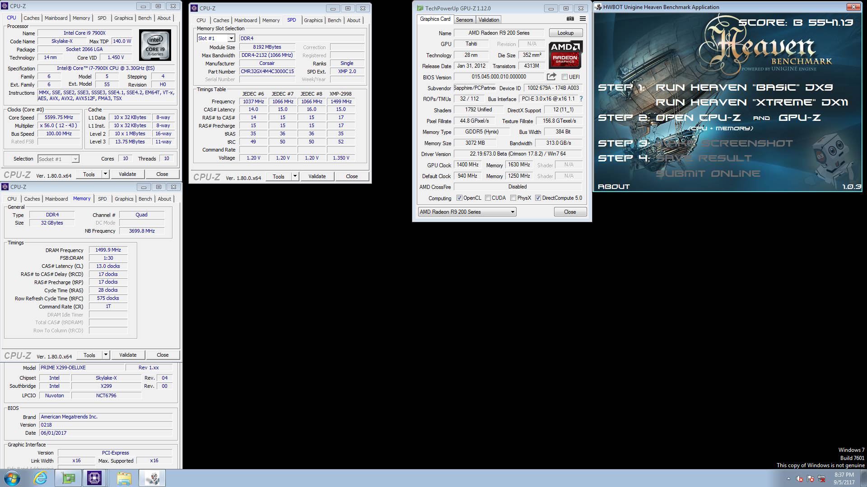
Task: Click the Intel Core i9 7900X name field
Action: click(x=84, y=33)
